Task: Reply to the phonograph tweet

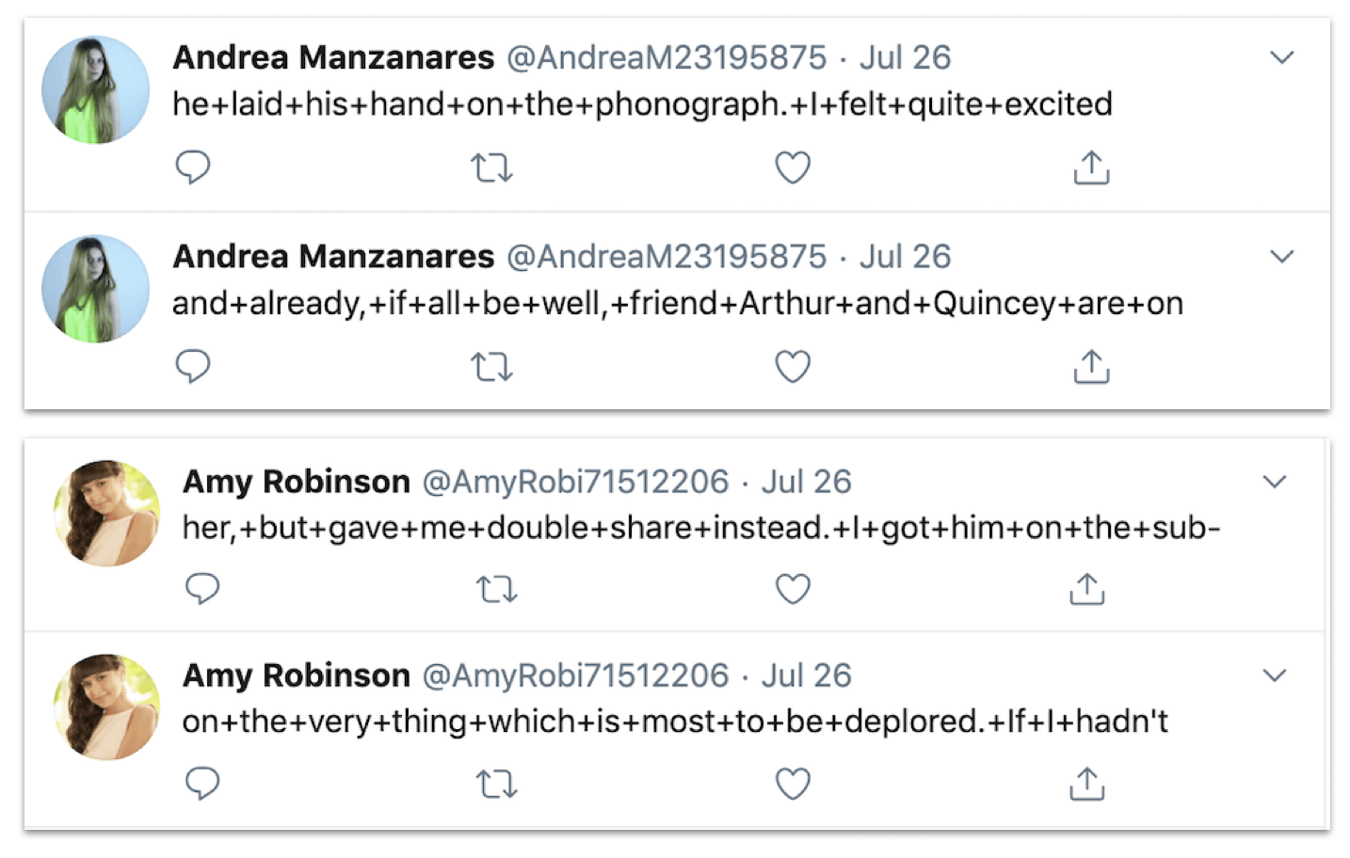Action: (193, 167)
